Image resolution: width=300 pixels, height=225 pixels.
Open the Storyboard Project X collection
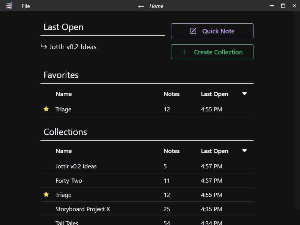point(82,209)
